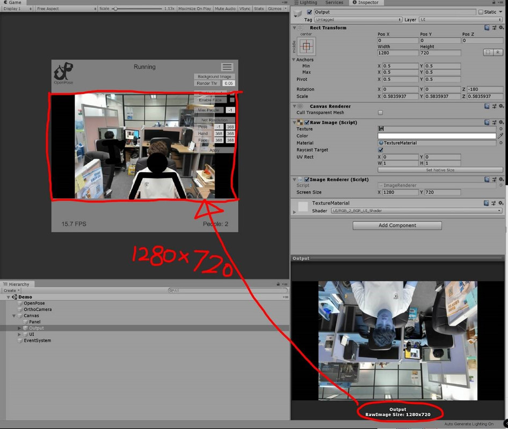Select the Inspector tab
Screen dimensions: 508x429
pos(366,3)
